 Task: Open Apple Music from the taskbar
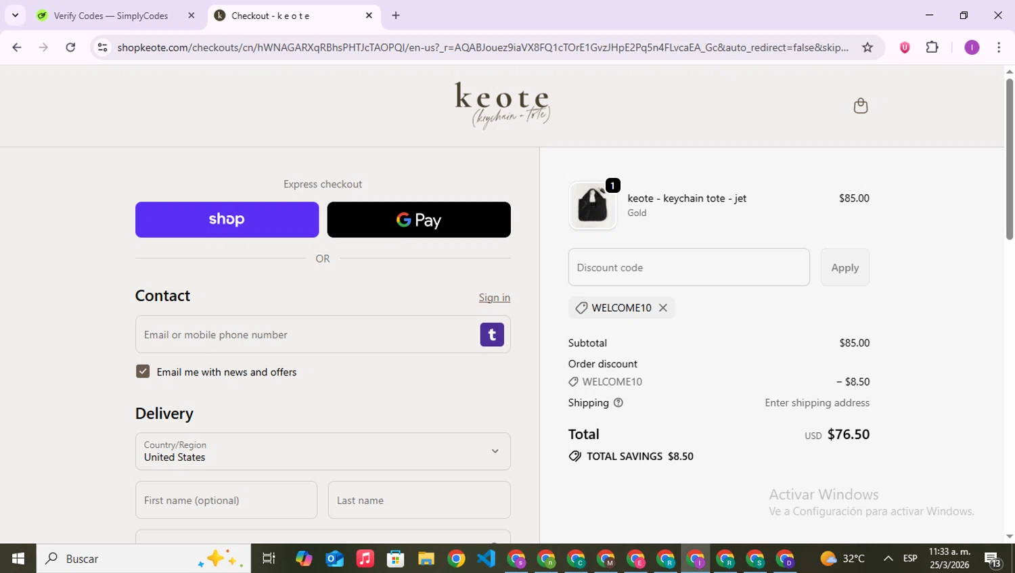(365, 559)
